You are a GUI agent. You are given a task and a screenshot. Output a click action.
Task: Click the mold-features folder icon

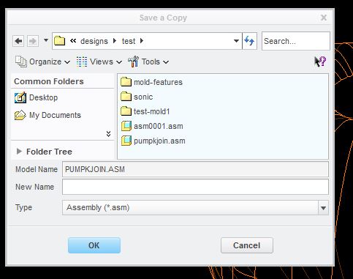click(126, 82)
